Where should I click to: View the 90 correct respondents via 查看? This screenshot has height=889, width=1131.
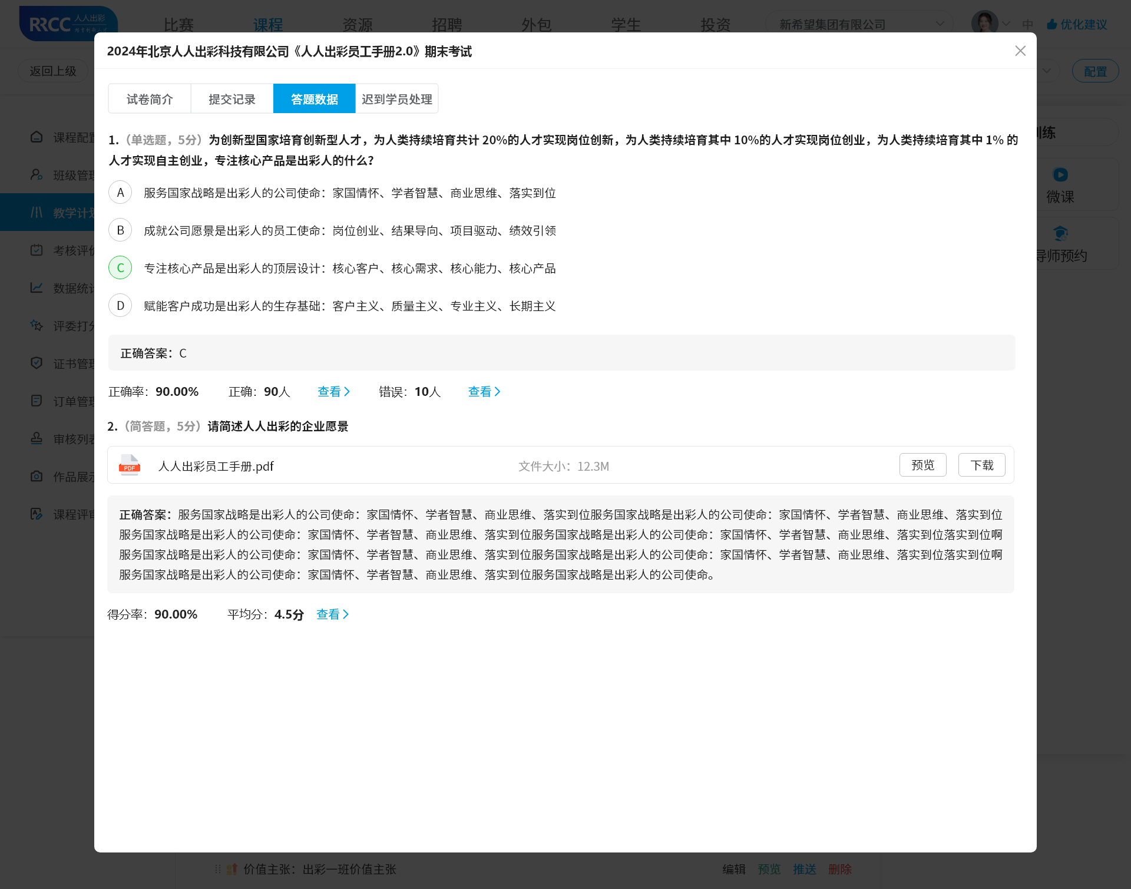[334, 392]
